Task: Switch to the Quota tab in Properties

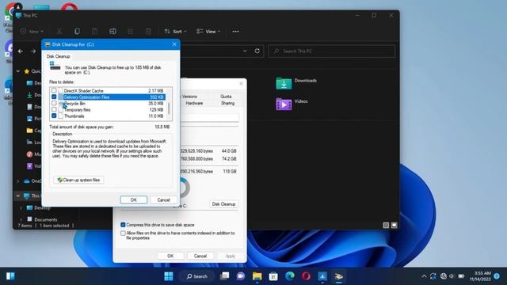Action: click(x=226, y=97)
